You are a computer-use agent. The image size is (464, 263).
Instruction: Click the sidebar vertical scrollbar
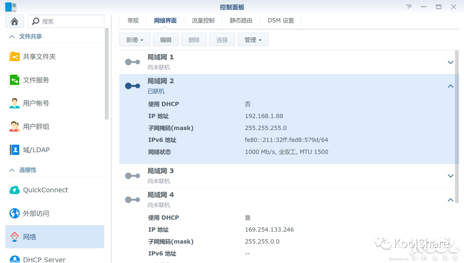click(x=107, y=74)
